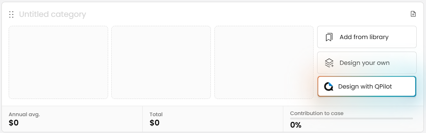Click the QPilot logo icon
Image resolution: width=426 pixels, height=133 pixels.
328,86
